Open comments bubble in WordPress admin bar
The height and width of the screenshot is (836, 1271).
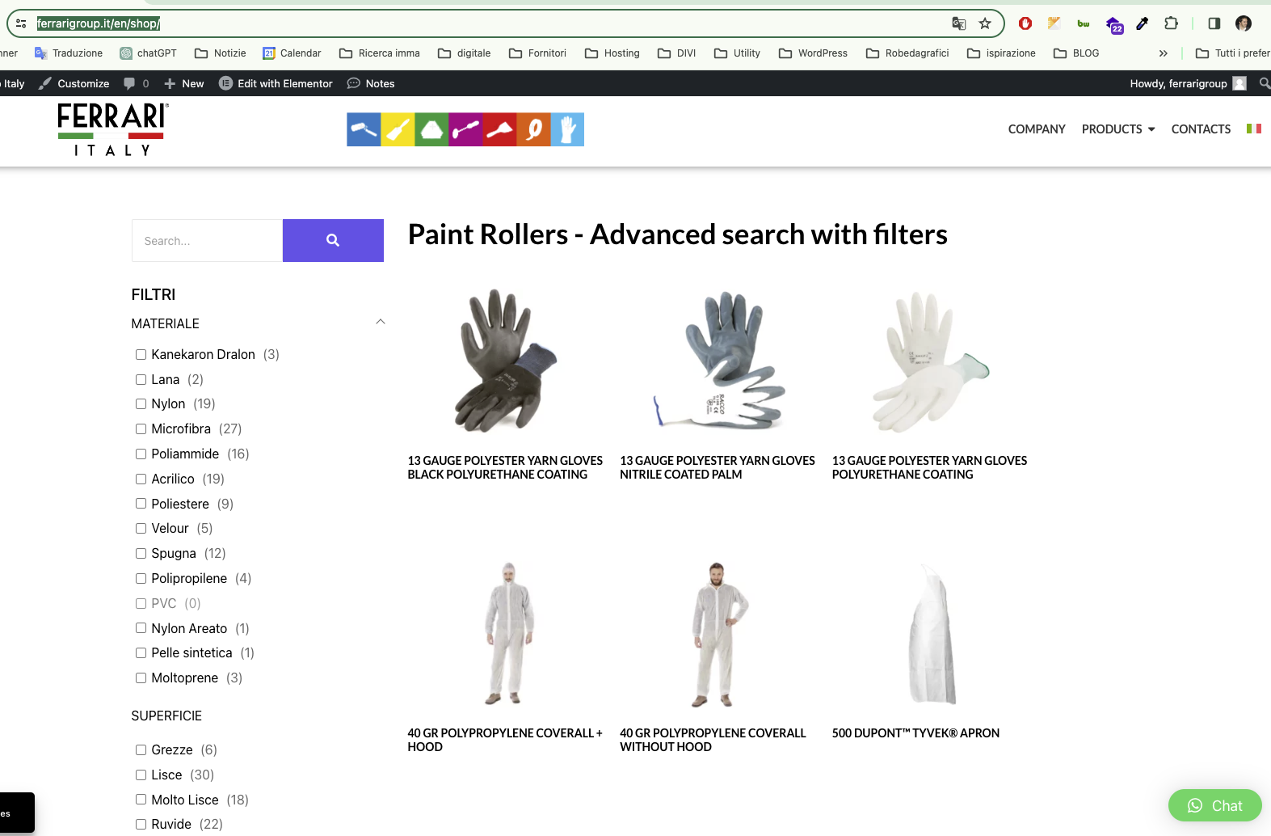[x=136, y=83]
